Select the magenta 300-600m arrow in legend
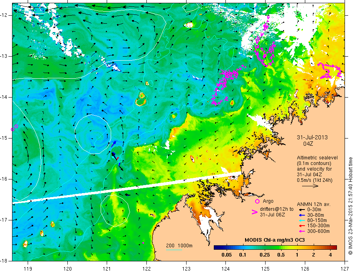Image resolution: width=353 pixels, height=273 pixels. tap(301, 231)
